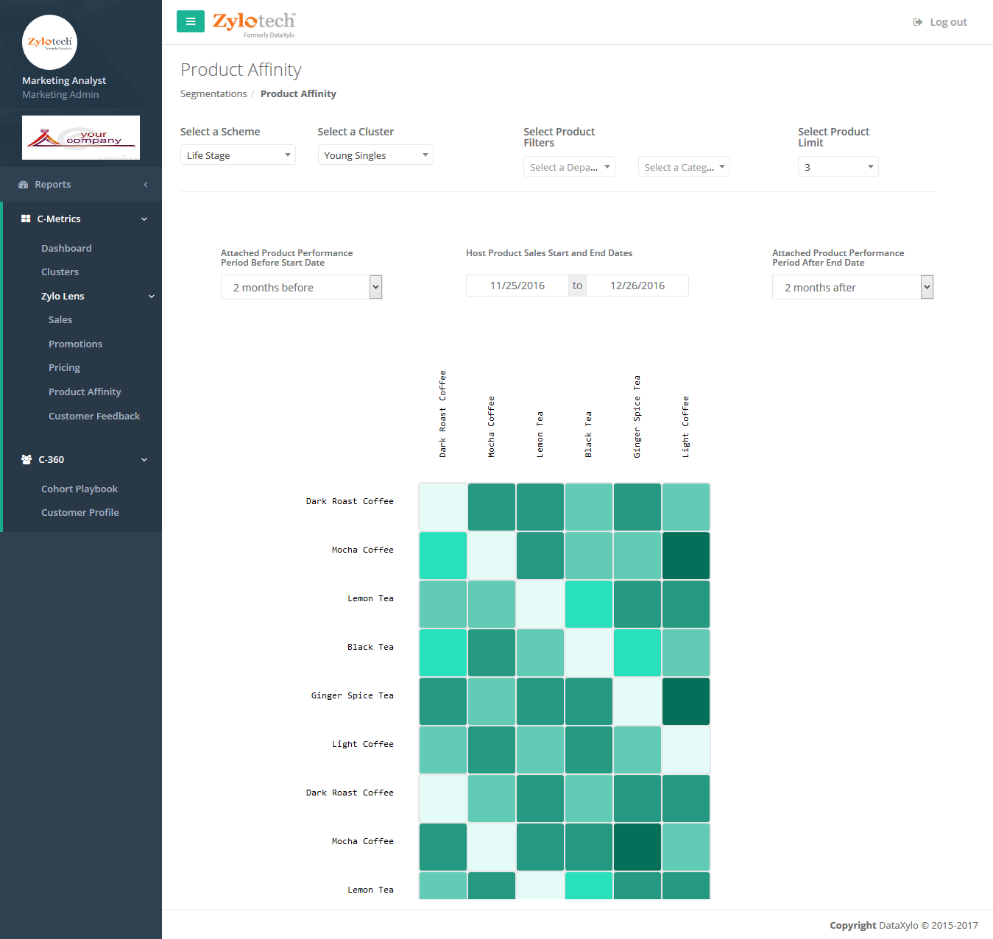This screenshot has height=939, width=993.
Task: Click the C-Metrics grid icon
Action: pyautogui.click(x=26, y=219)
